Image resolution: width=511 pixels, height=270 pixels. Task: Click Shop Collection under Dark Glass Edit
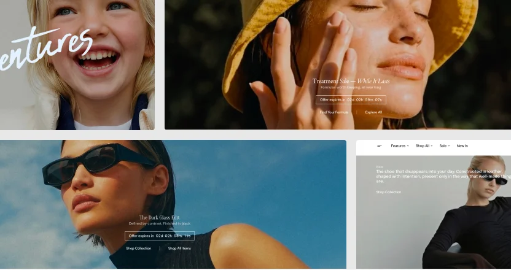click(139, 249)
